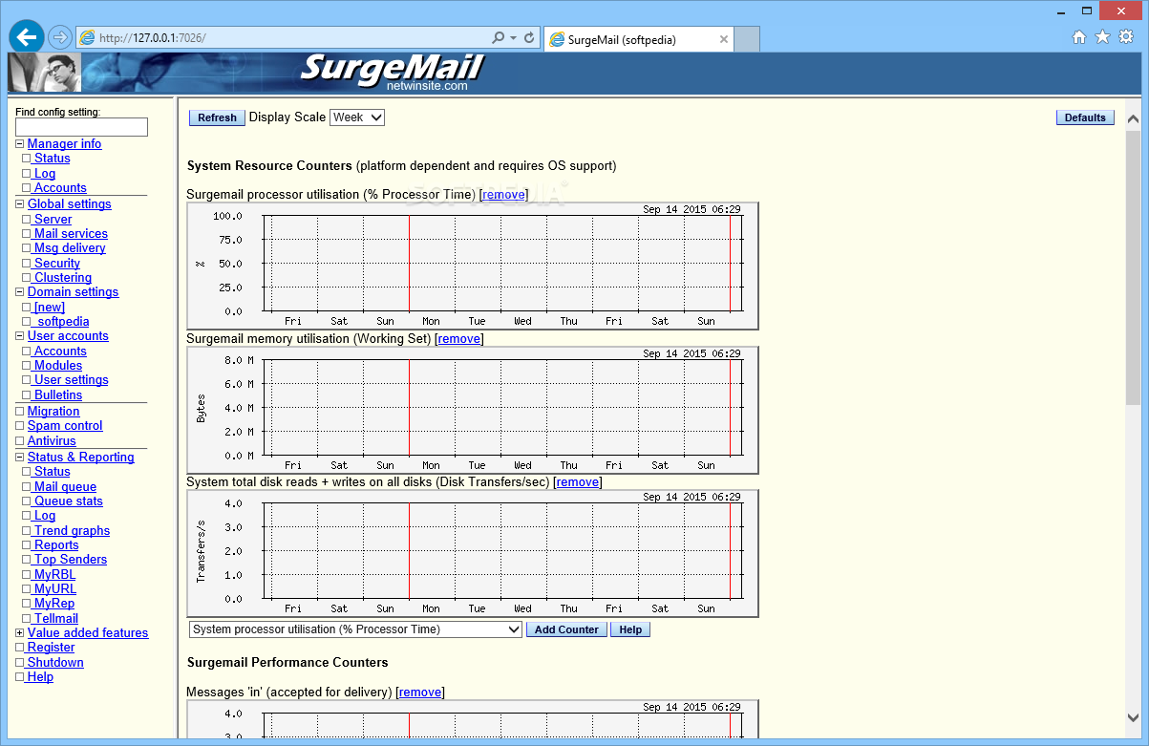
Task: Click the vertical scrollbar thumb
Action: (x=1133, y=267)
